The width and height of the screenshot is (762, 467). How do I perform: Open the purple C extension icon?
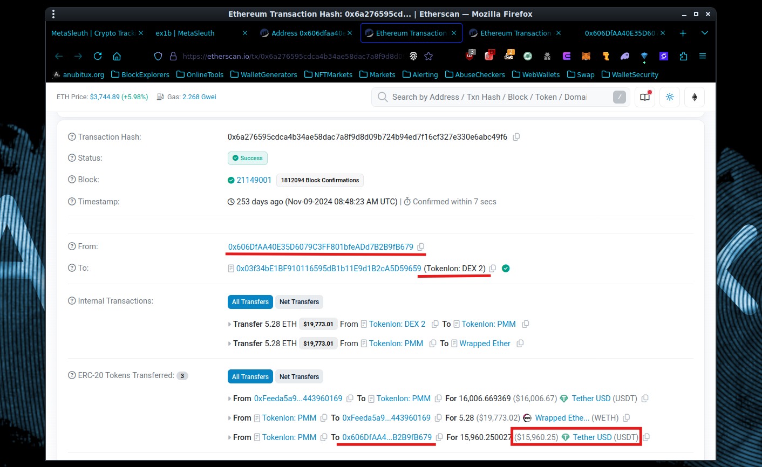(x=567, y=56)
